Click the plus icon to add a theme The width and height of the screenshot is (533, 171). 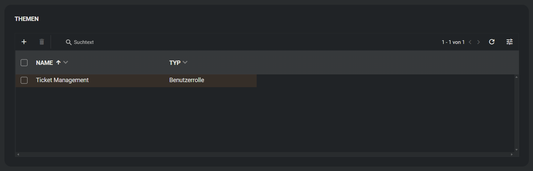(x=24, y=42)
